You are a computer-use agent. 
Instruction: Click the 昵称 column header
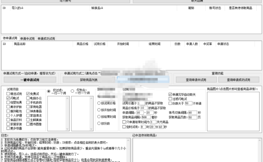[x=191, y=8]
